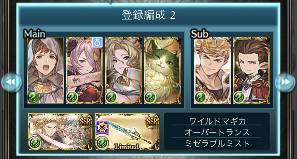The width and height of the screenshot is (297, 159).
Task: Select the brown-haired elf-eared sub member
Action: (x=251, y=70)
